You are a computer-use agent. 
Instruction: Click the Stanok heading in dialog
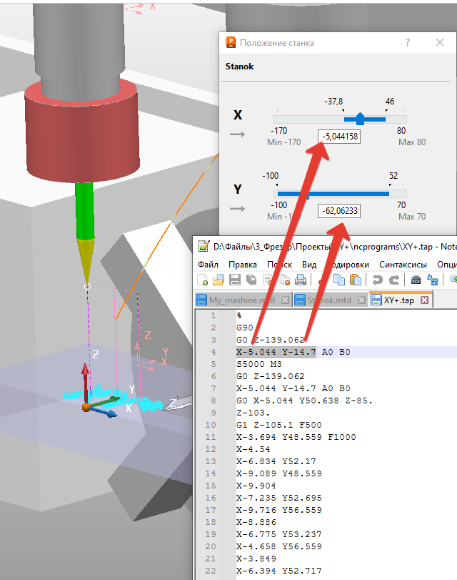tap(239, 67)
